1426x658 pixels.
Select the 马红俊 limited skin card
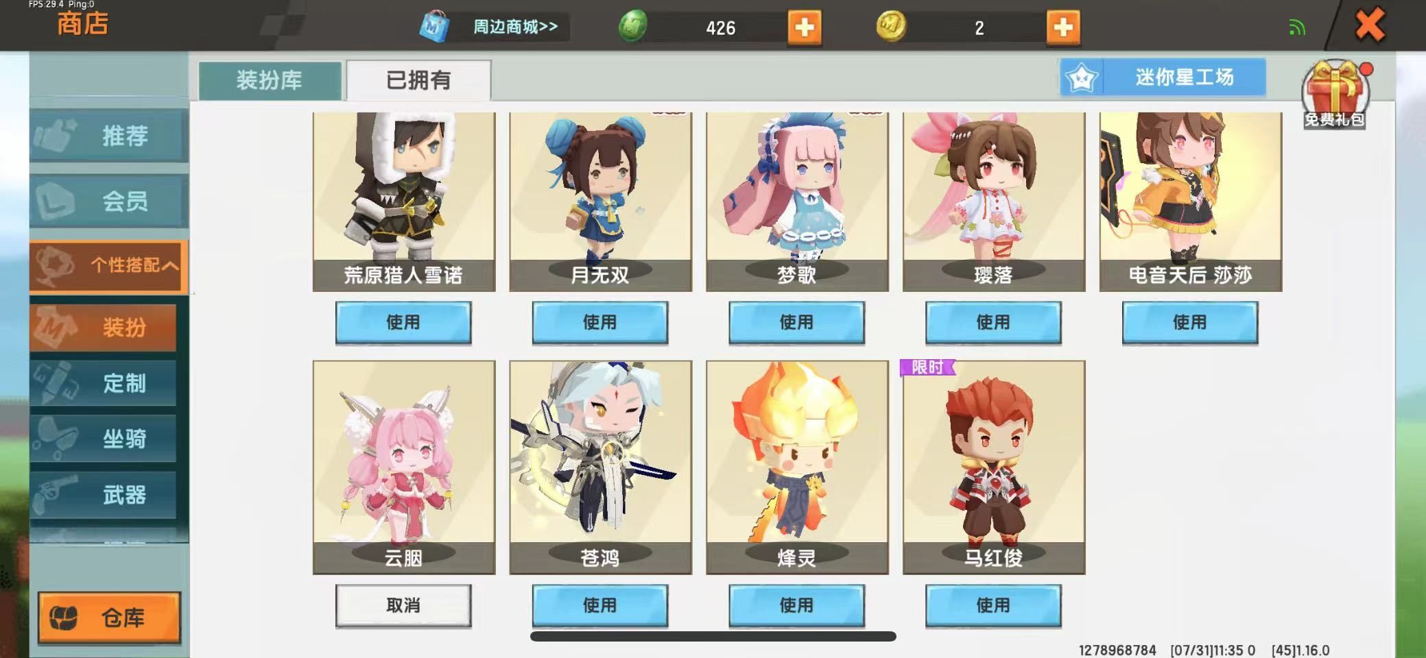tap(994, 467)
